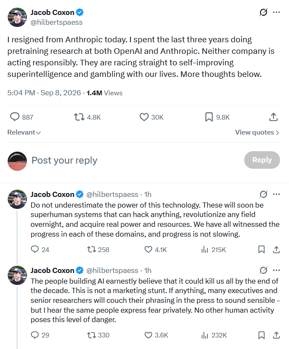Open the more menu on the 'The people building AI' reply

[276, 270]
